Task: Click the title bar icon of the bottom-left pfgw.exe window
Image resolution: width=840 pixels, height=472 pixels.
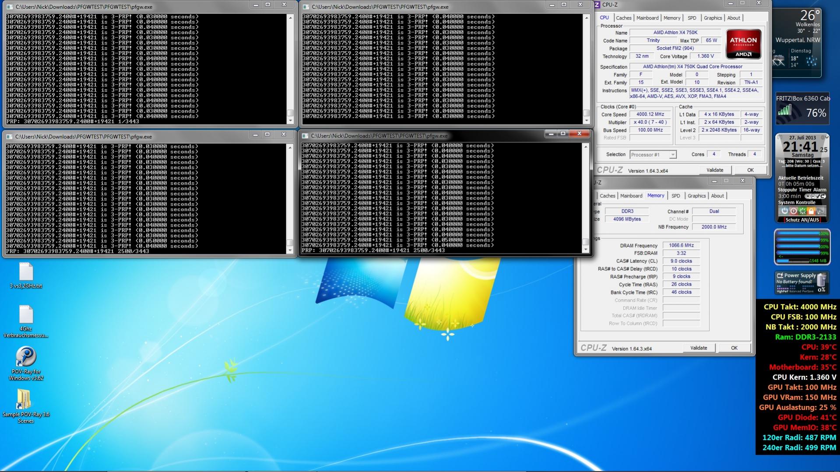Action: 9,136
